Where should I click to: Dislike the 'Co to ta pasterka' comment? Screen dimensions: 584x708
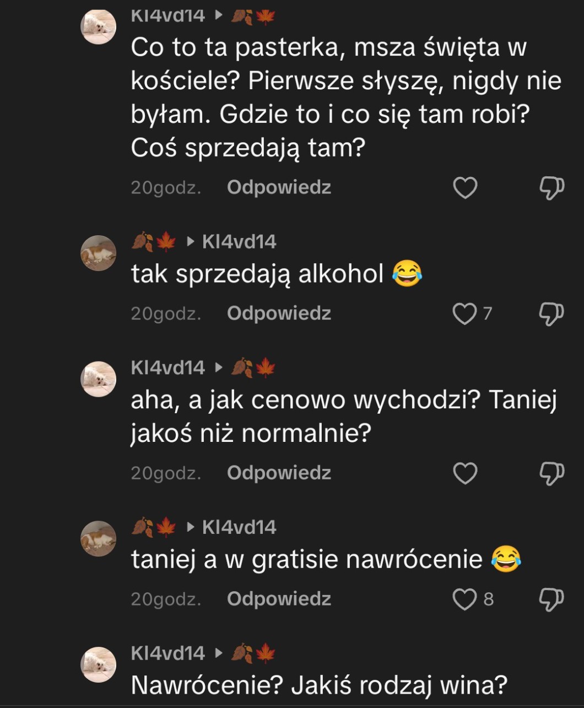(x=551, y=188)
